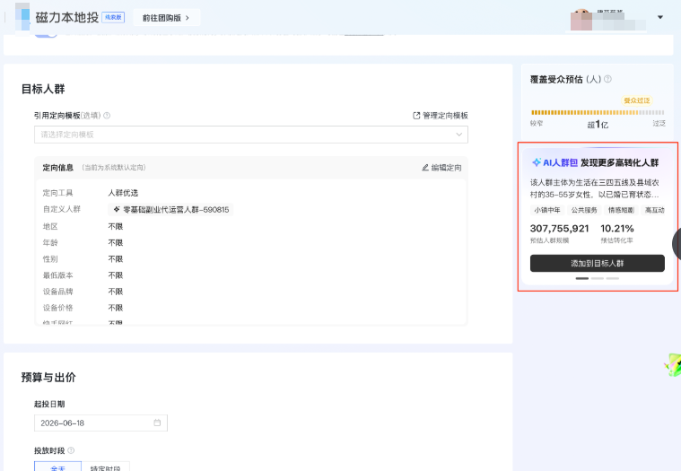The height and width of the screenshot is (471, 681).
Task: Click the 受众过泛 label
Action: coord(637,100)
